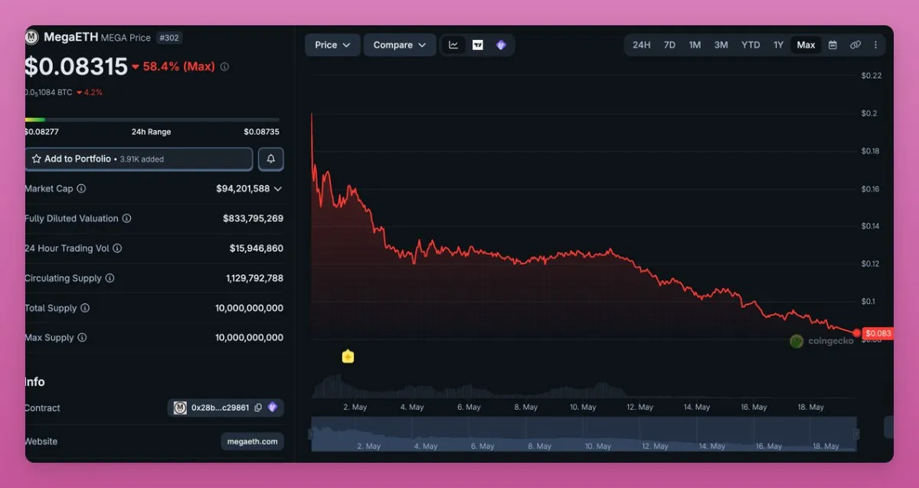The width and height of the screenshot is (919, 488).
Task: Click the $0.08315 price value
Action: (x=76, y=67)
